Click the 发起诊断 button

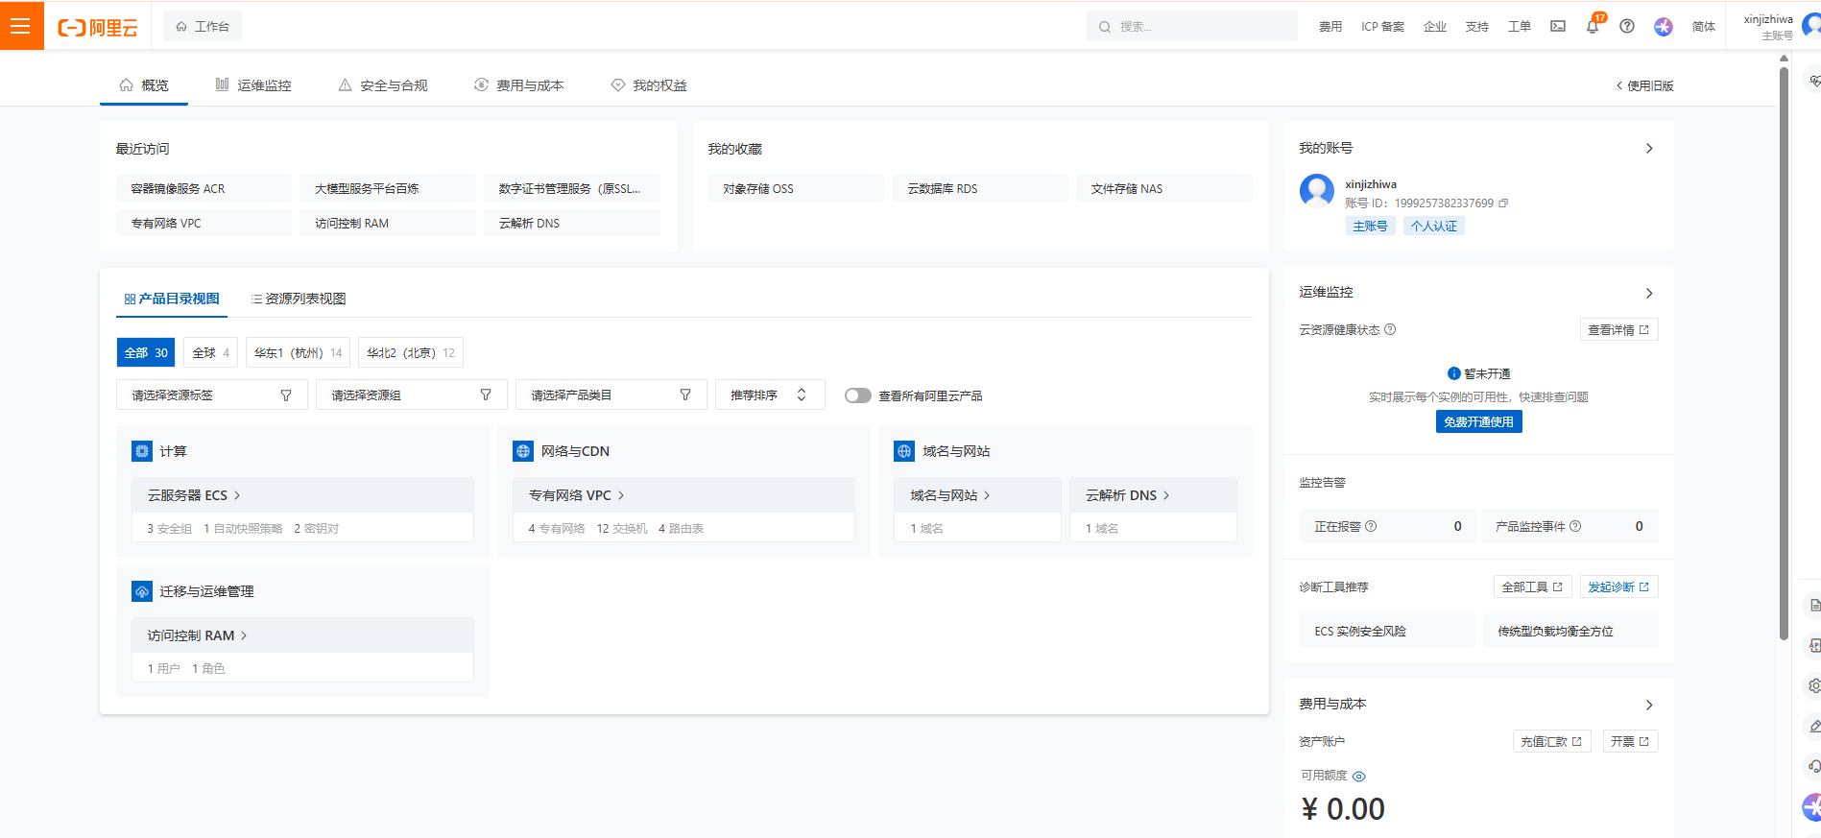click(1618, 587)
